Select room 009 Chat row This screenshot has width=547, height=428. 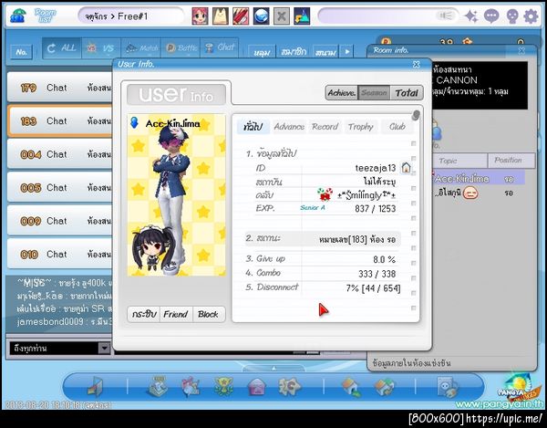59,221
